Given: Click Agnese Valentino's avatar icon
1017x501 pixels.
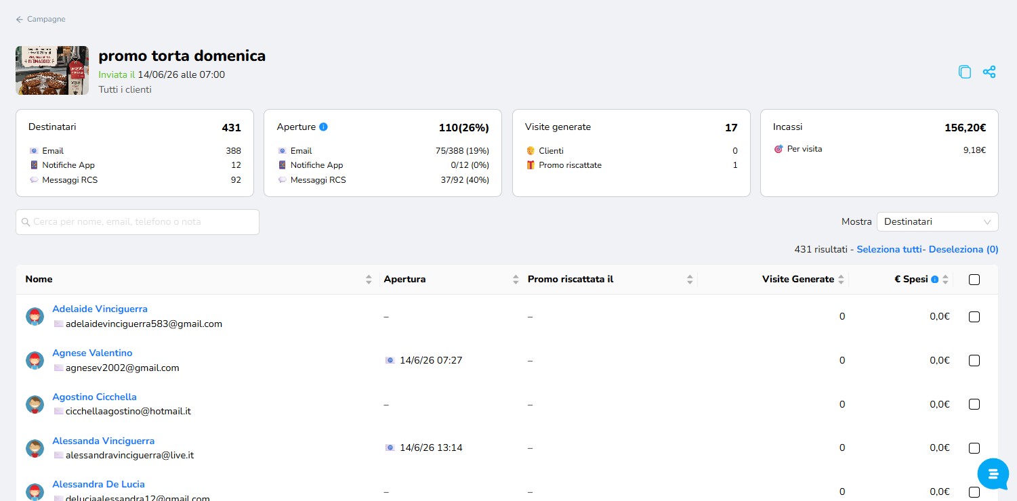Looking at the screenshot, I should point(35,360).
